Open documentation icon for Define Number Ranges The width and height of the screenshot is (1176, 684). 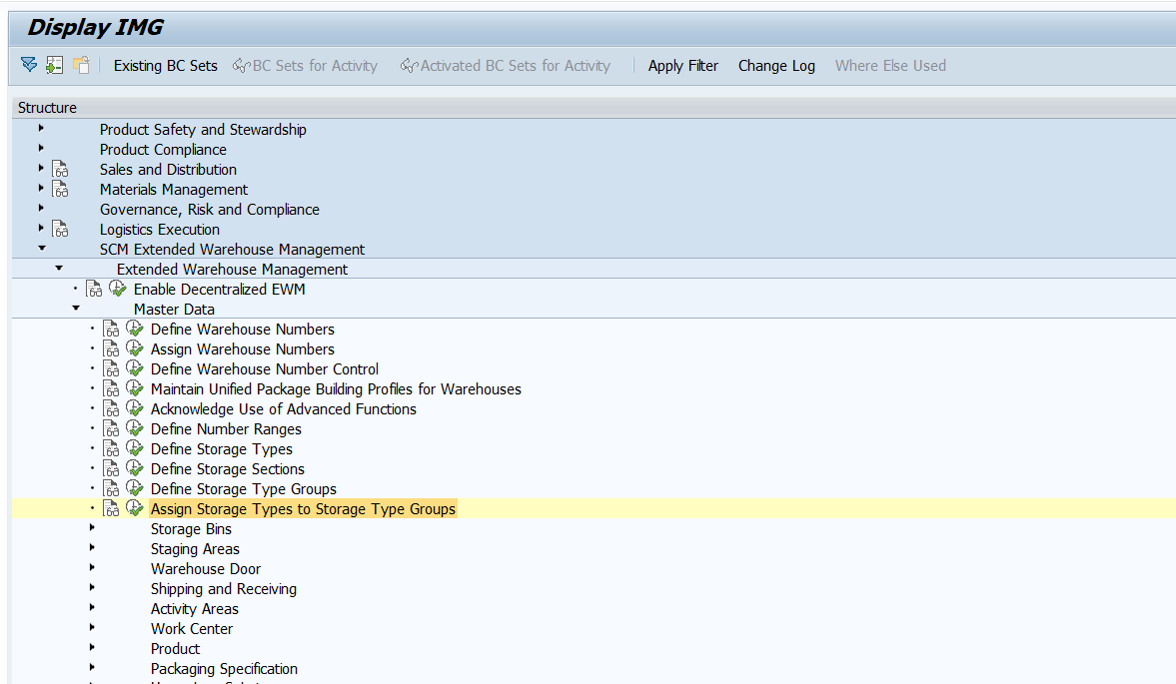[x=111, y=428]
